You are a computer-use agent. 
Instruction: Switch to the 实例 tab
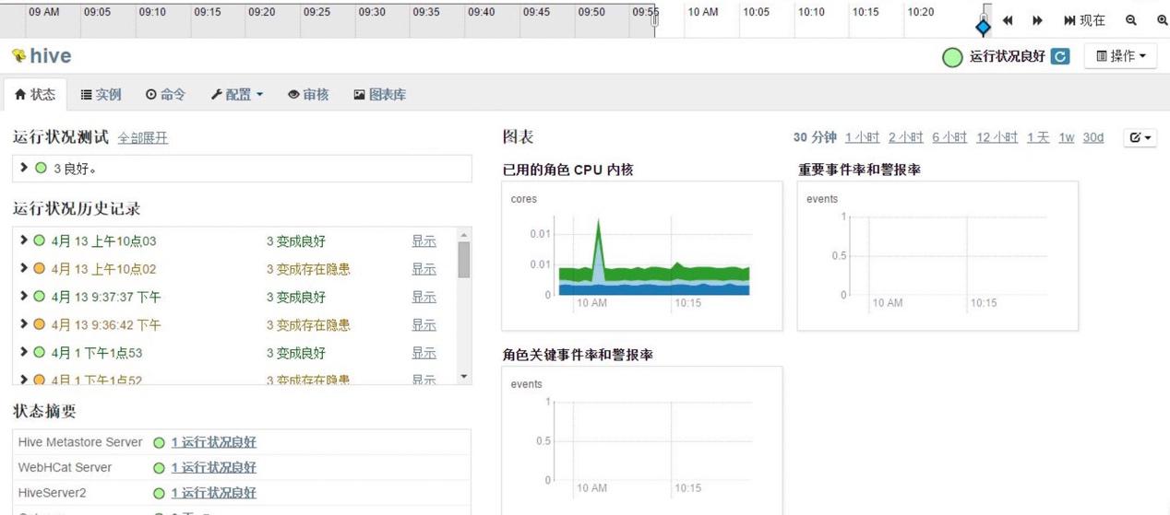[101, 94]
